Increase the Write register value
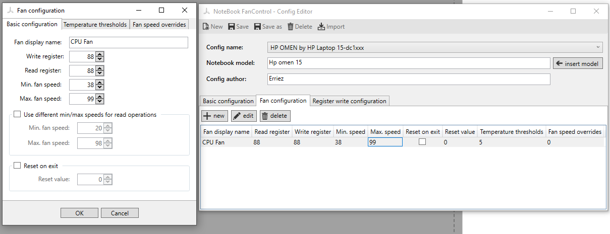Viewport: 610px width, 234px height. point(100,54)
